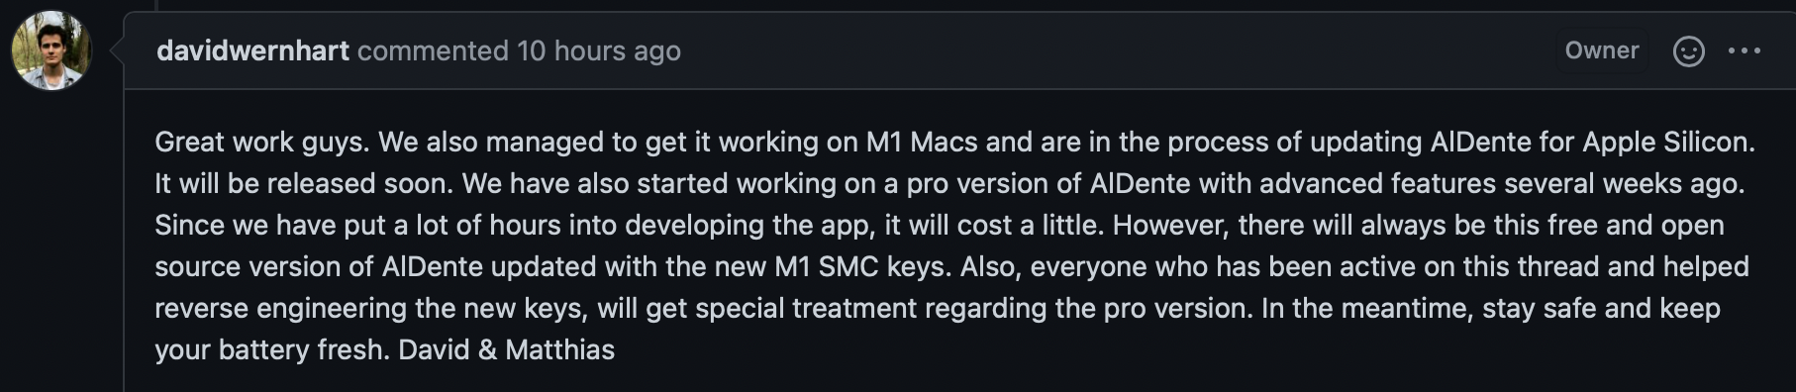Click the 'it will cost a little' phrase

993,226
